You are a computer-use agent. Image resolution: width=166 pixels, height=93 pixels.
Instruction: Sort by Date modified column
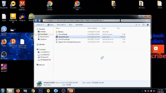(x=92, y=28)
